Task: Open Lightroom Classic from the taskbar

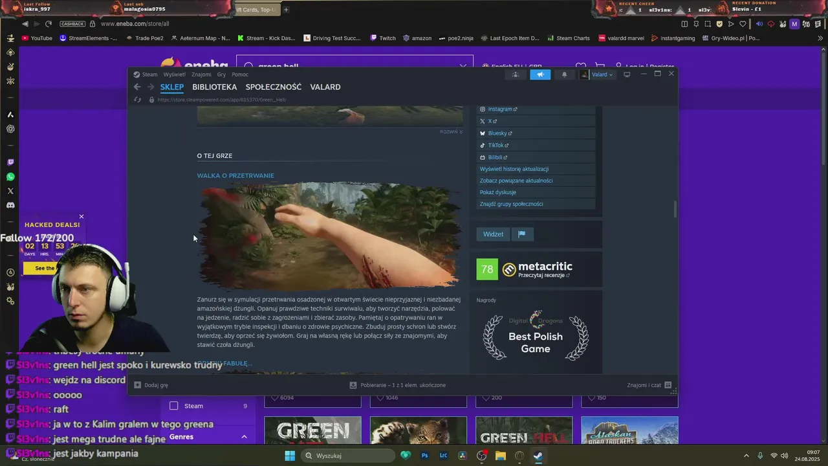Action: point(444,456)
